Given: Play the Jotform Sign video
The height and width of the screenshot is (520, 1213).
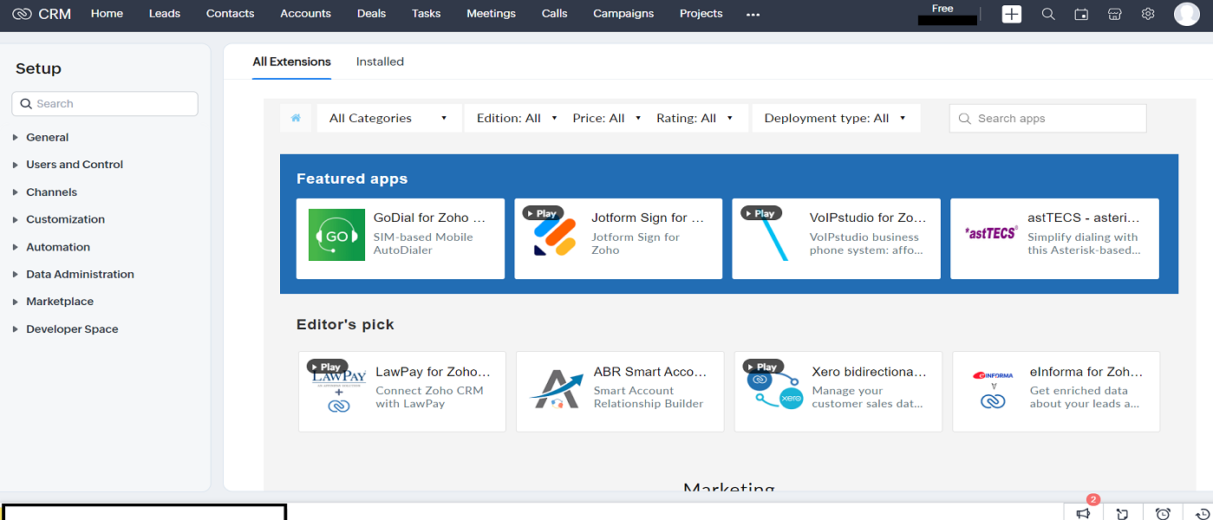Looking at the screenshot, I should [543, 213].
